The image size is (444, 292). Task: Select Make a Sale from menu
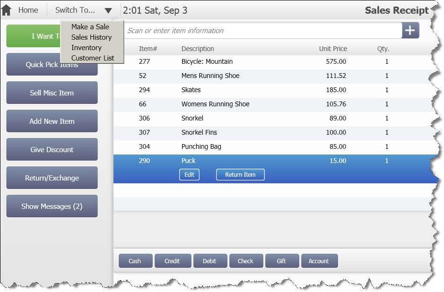[x=90, y=27]
